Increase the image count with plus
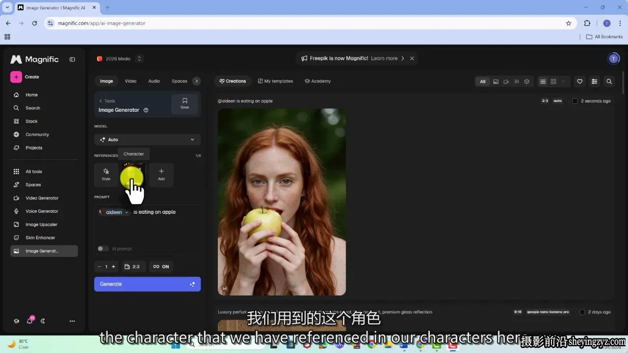The image size is (628, 353). [113, 267]
